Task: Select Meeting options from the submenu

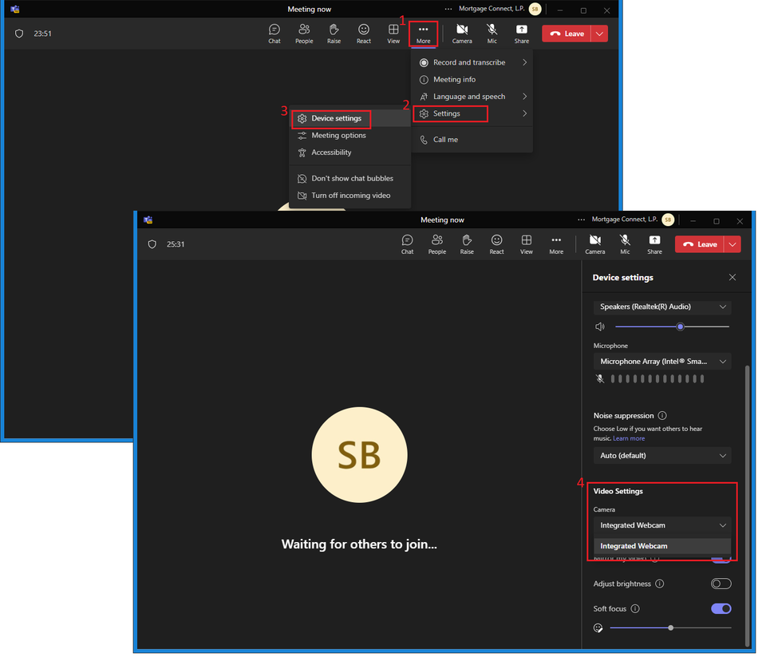Action: click(x=338, y=136)
